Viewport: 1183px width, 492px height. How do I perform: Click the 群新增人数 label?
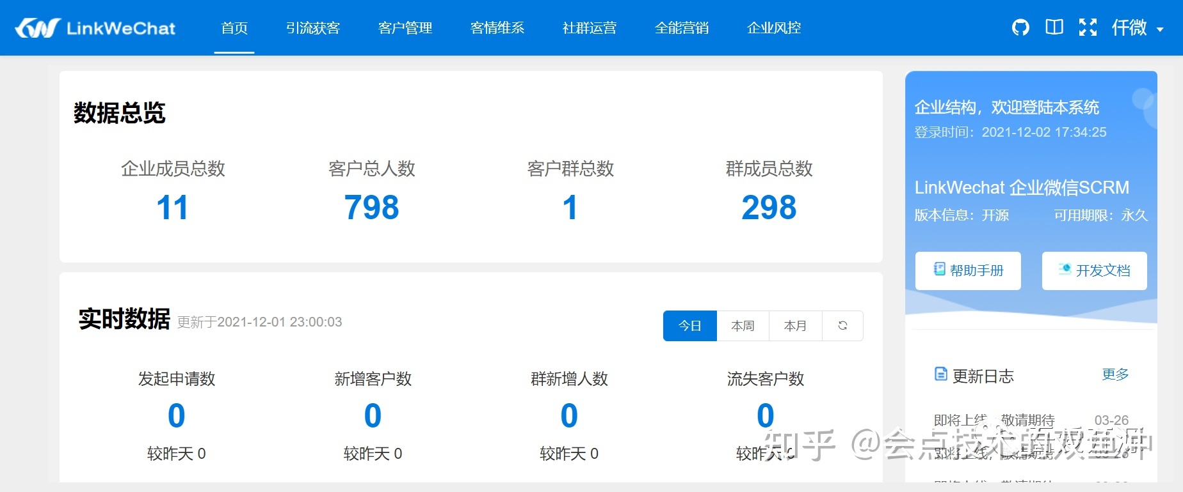click(569, 379)
